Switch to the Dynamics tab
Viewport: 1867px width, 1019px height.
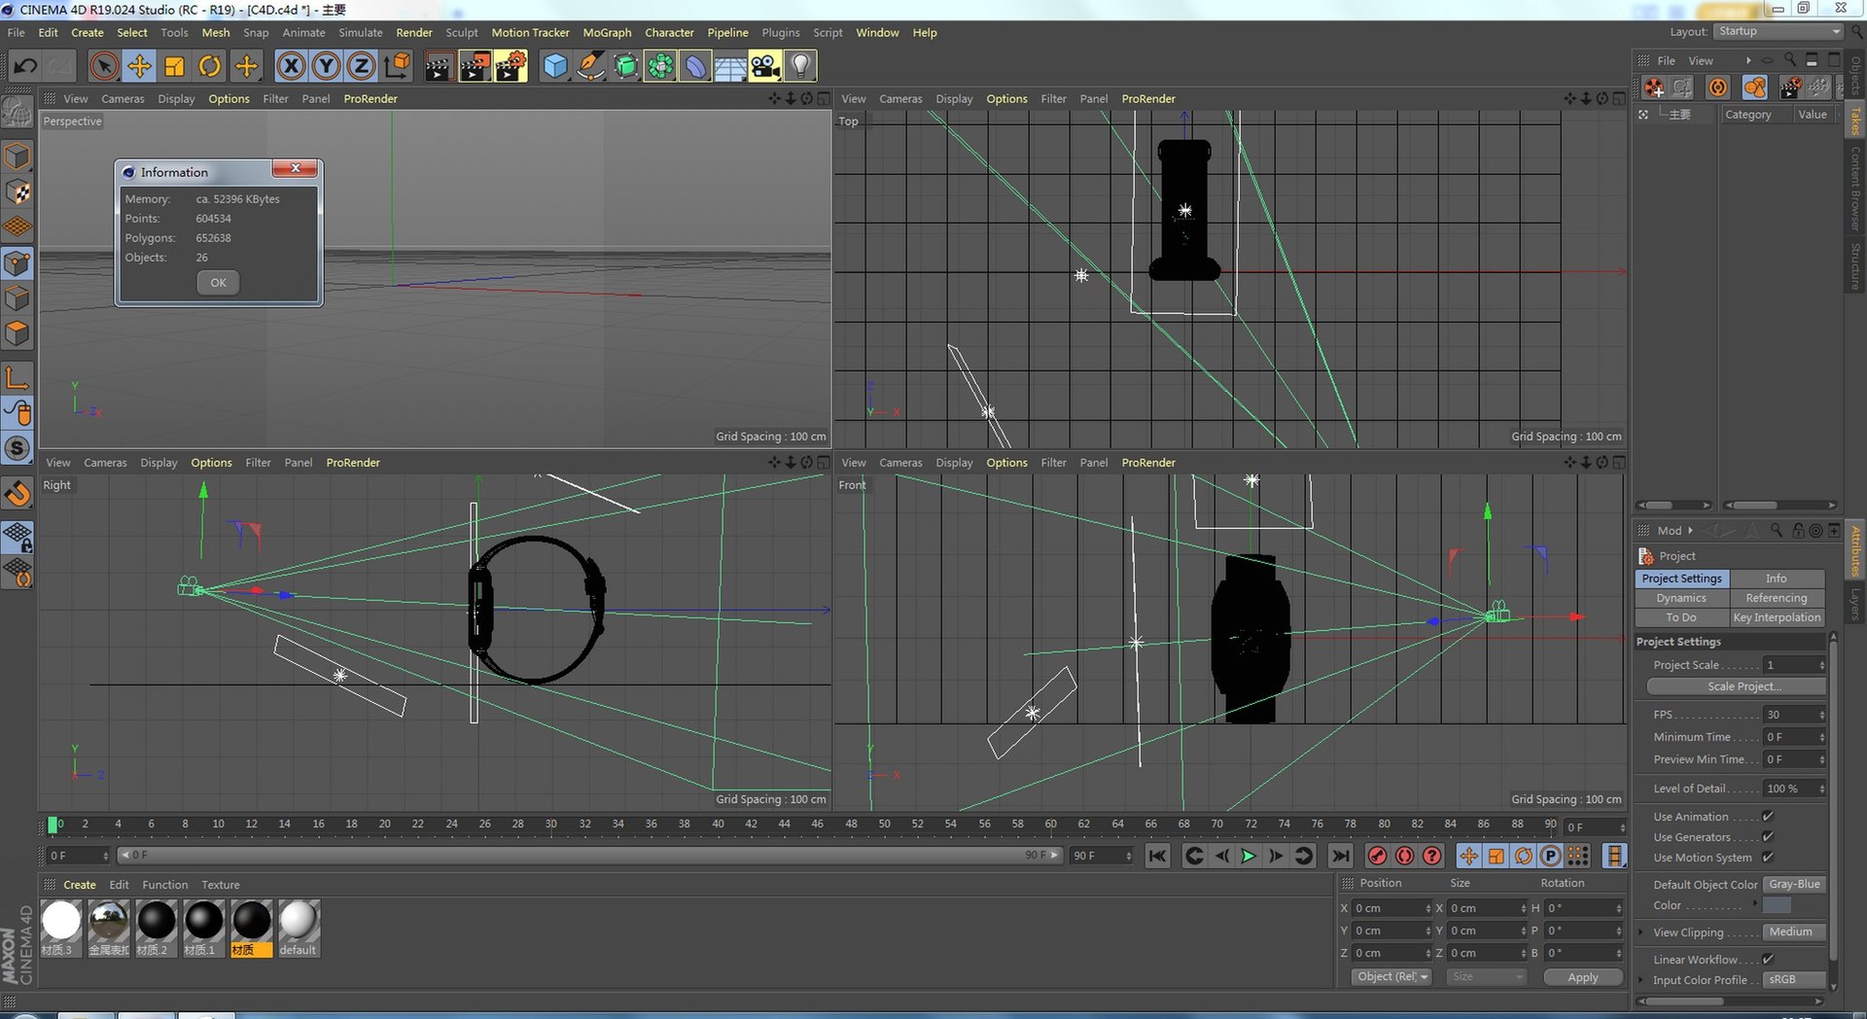pyautogui.click(x=1681, y=598)
